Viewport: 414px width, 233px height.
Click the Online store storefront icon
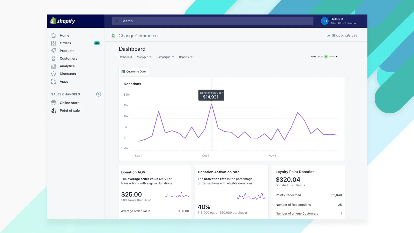54,103
